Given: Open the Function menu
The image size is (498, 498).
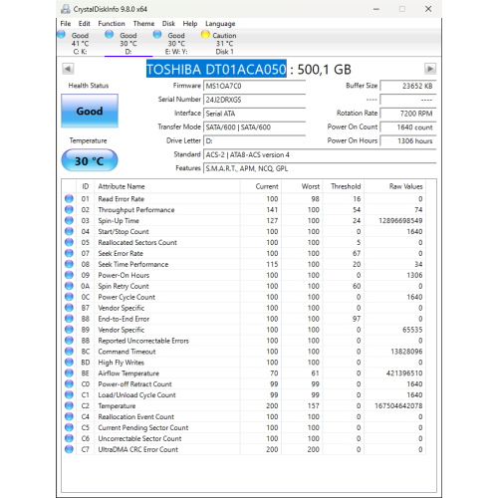Looking at the screenshot, I should 112,24.
